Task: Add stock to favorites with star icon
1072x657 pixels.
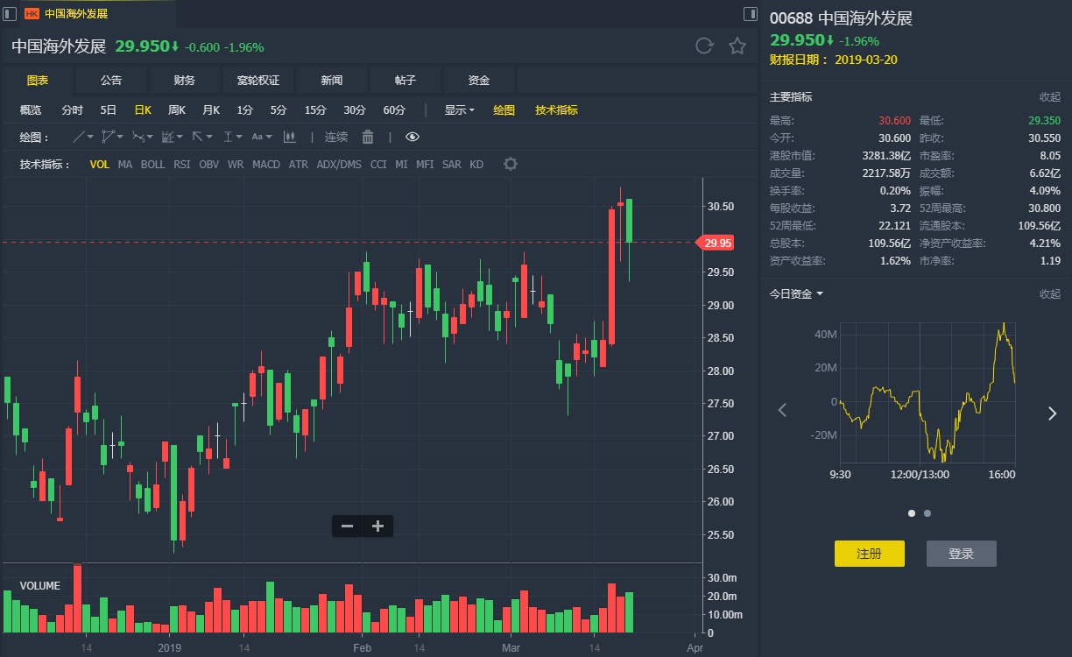Action: 737,46
